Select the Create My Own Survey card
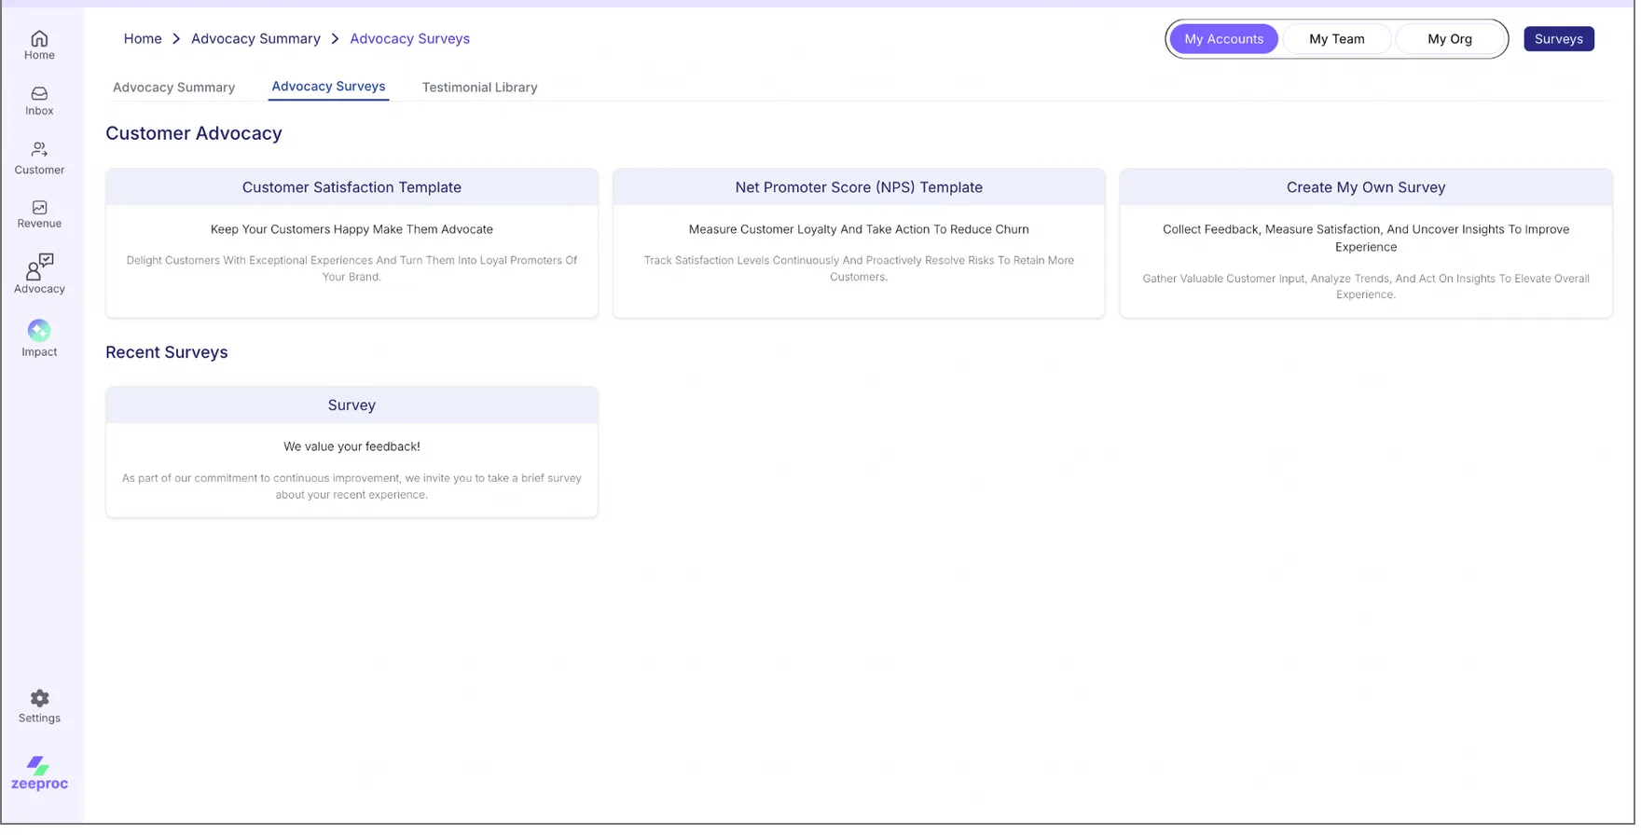This screenshot has height=835, width=1641. click(1365, 242)
